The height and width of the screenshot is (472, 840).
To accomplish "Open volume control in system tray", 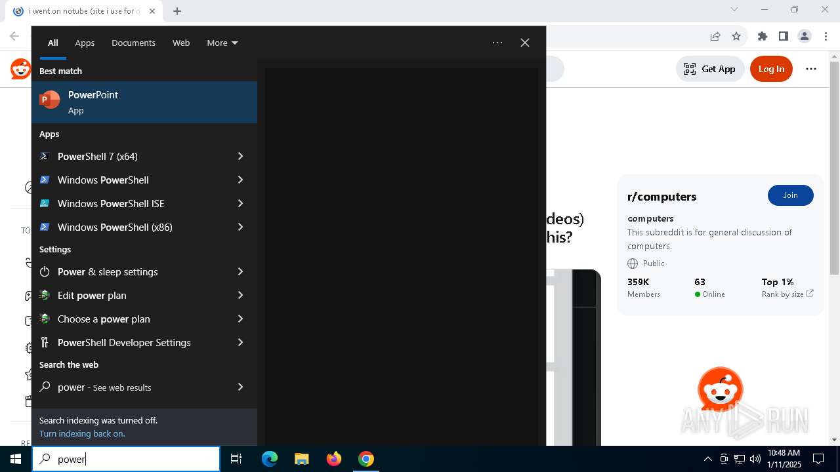I will 755,459.
